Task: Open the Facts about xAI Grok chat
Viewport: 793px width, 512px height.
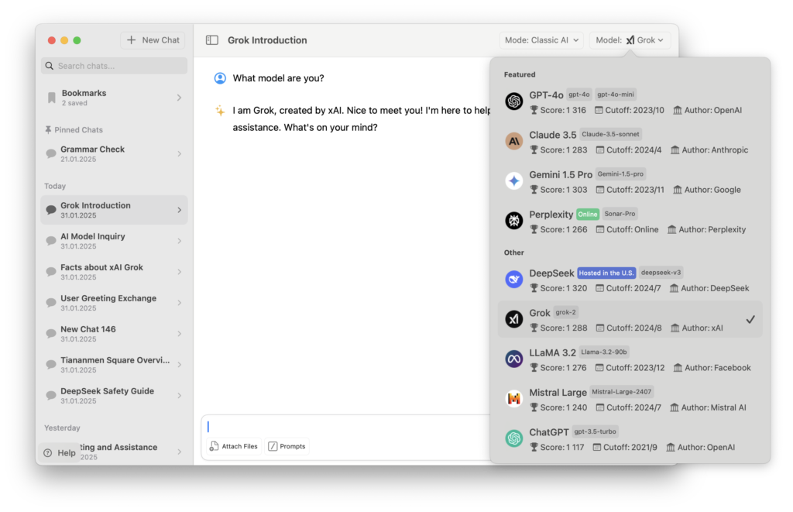Action: point(115,272)
